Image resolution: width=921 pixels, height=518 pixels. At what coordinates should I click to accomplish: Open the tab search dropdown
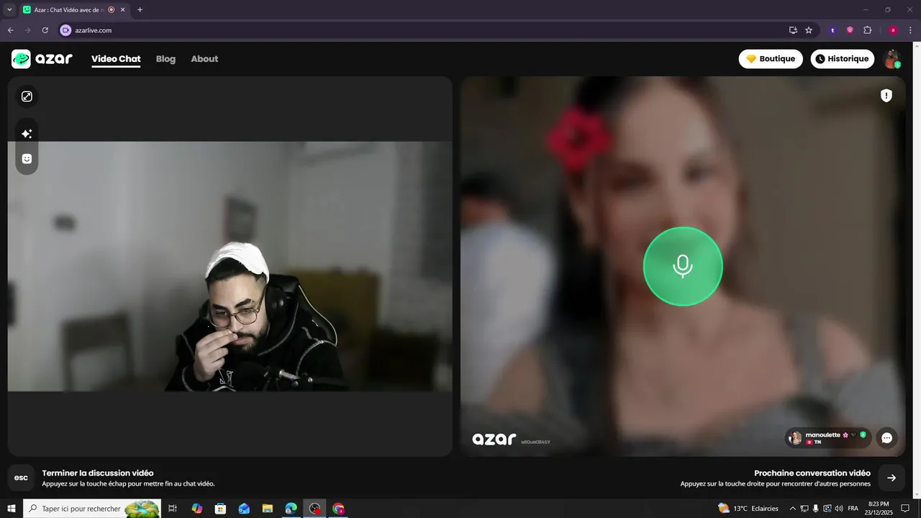coord(9,10)
